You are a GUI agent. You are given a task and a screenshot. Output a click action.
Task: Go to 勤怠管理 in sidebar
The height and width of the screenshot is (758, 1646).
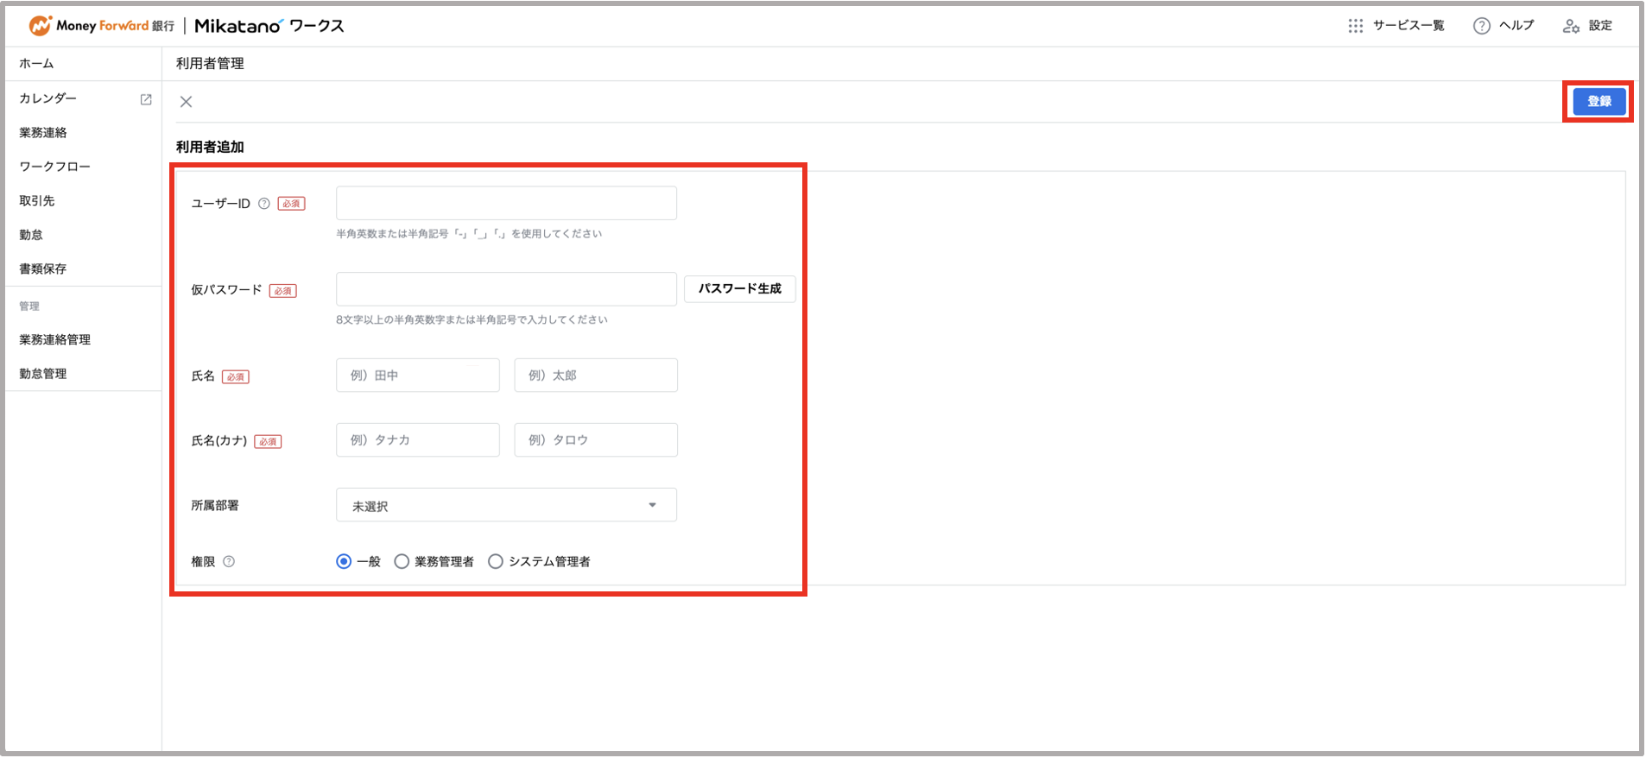pyautogui.click(x=43, y=374)
